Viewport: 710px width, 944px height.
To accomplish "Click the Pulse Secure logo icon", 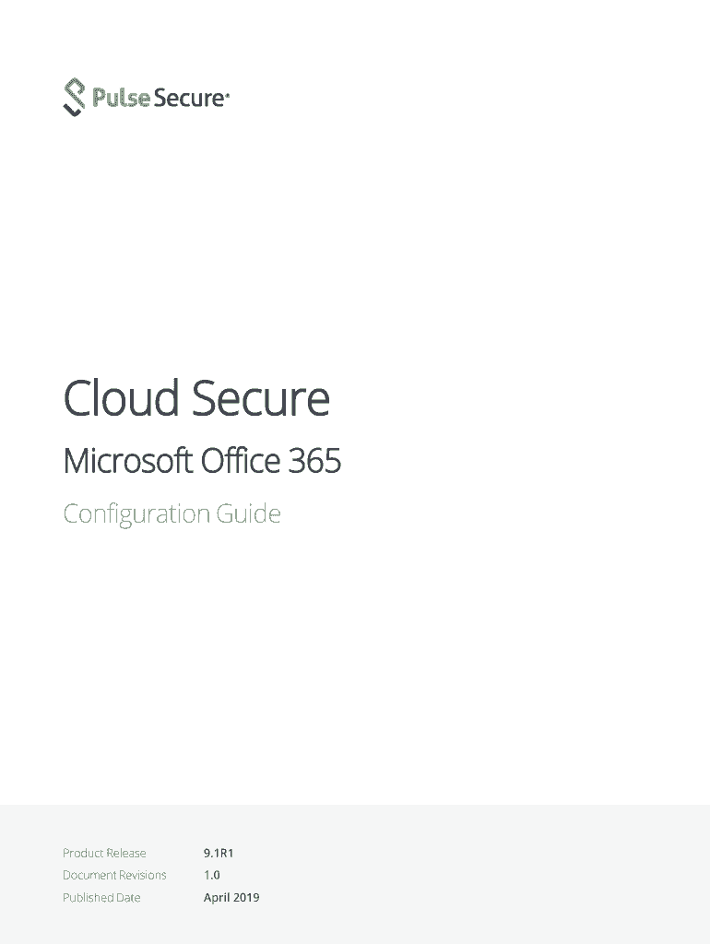I will (x=75, y=98).
